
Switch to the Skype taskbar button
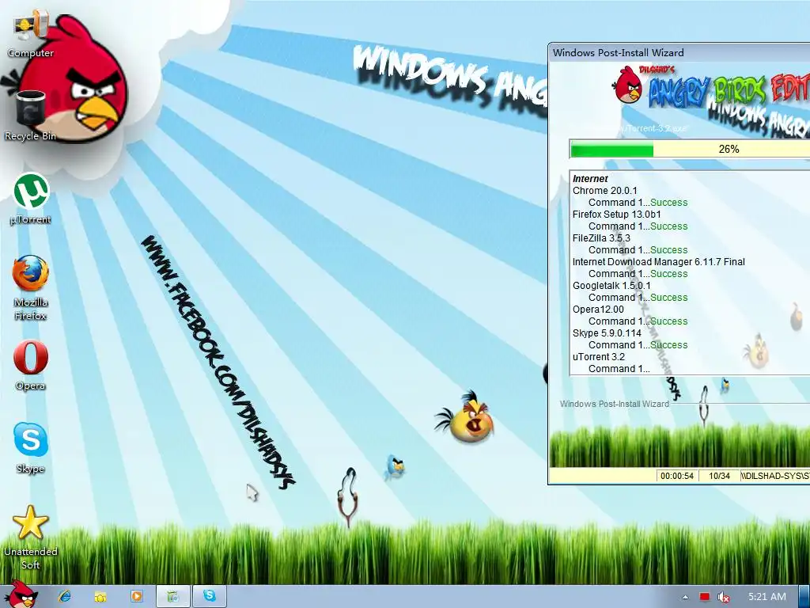tap(209, 596)
